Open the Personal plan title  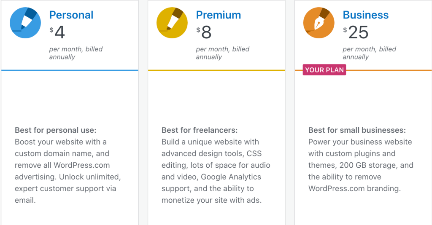pos(71,15)
